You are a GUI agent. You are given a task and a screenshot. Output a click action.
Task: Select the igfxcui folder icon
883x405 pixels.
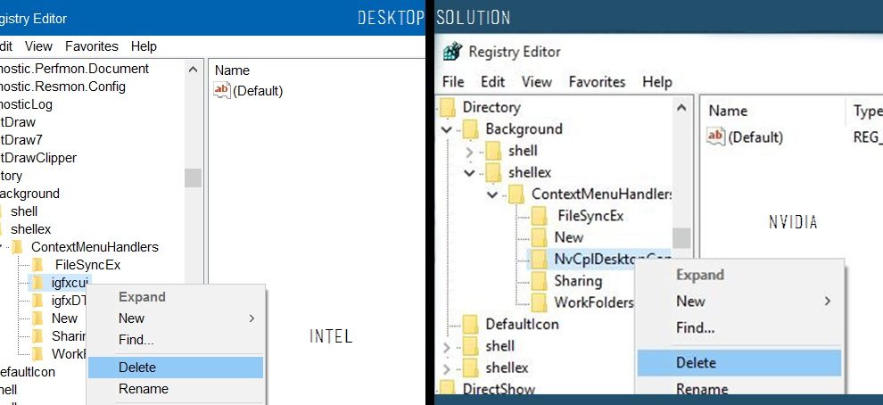click(37, 283)
